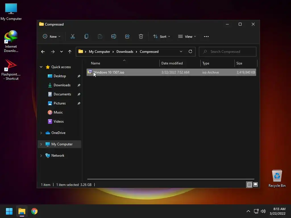Viewport: 291px width, 218px height.
Task: Click the folder icon in address bar
Action: [x=80, y=51]
